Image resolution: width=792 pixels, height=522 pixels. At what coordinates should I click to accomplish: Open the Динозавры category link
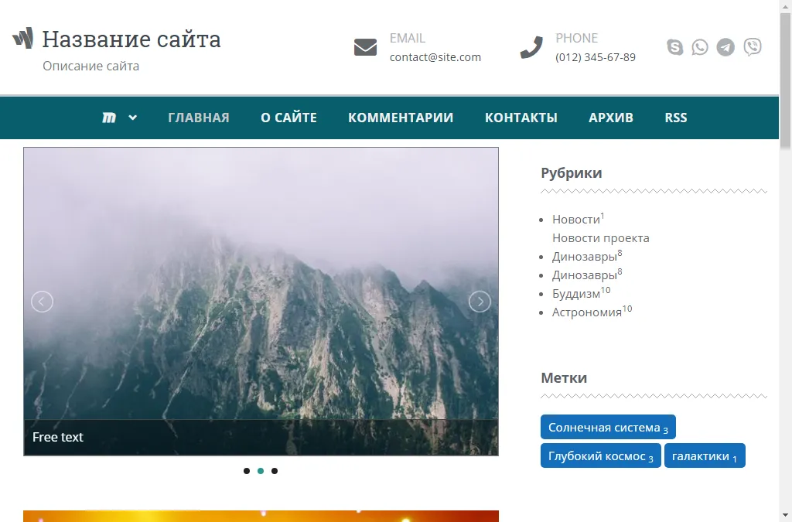584,256
